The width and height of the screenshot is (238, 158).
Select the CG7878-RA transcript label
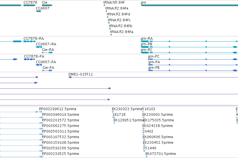pyautogui.click(x=34, y=38)
